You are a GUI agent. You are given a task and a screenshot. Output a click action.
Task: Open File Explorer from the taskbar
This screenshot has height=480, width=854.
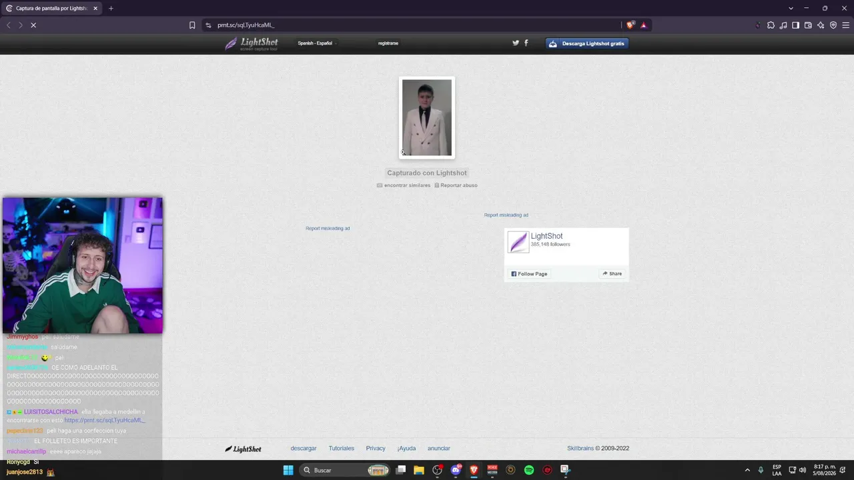coord(419,470)
